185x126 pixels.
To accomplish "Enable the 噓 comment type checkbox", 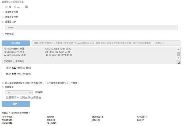I will [23, 7].
